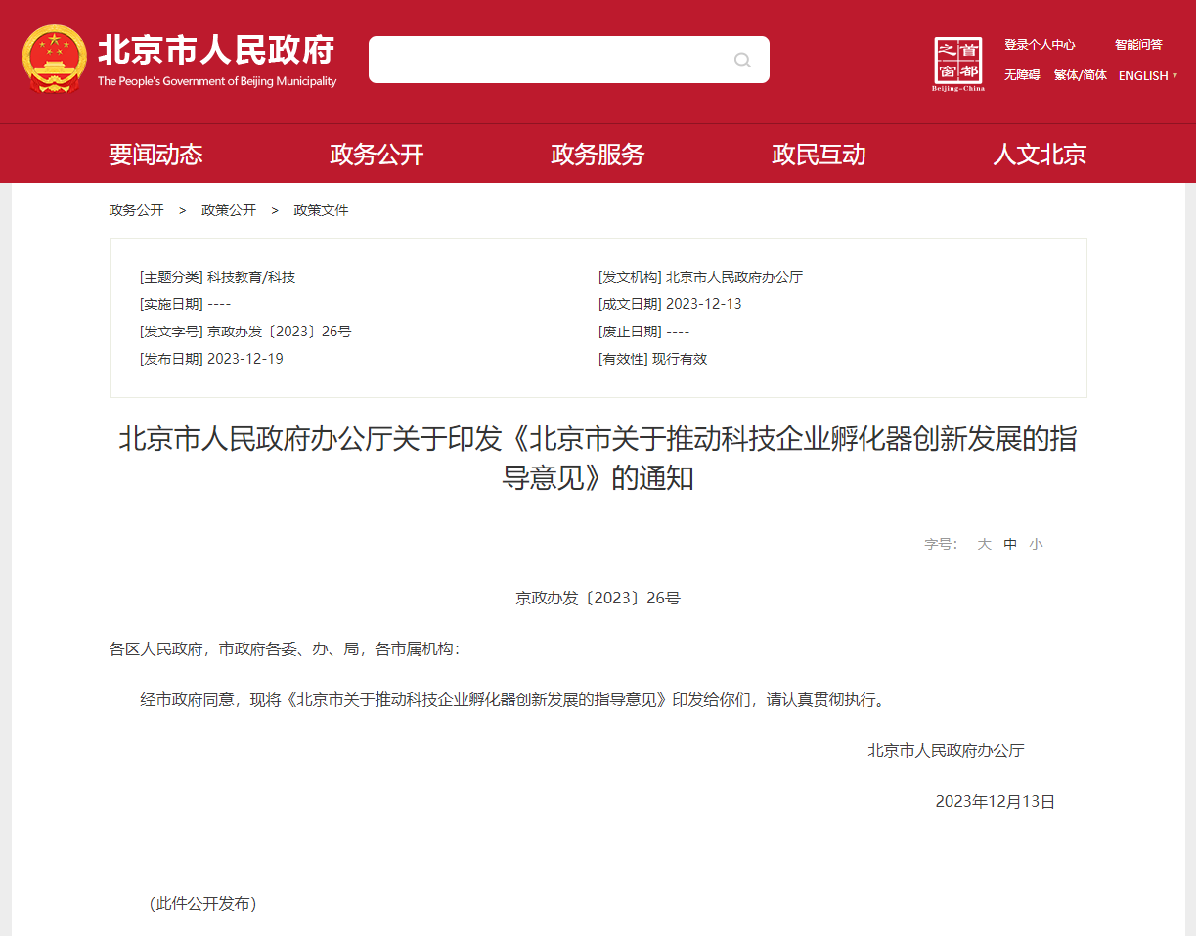Click the 无障碍 accessibility link
The width and height of the screenshot is (1196, 936).
(x=1022, y=75)
